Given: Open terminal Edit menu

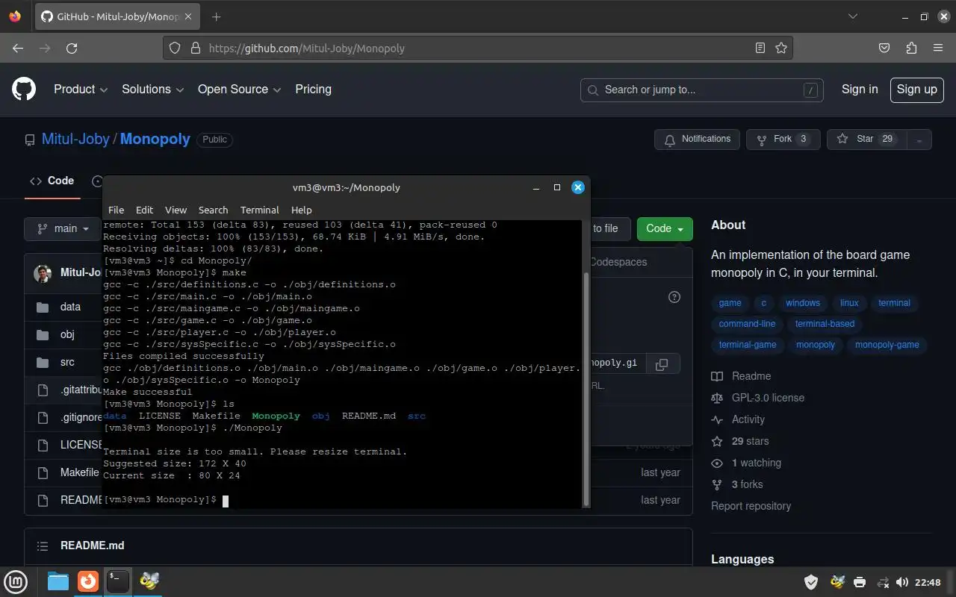Looking at the screenshot, I should click(144, 210).
